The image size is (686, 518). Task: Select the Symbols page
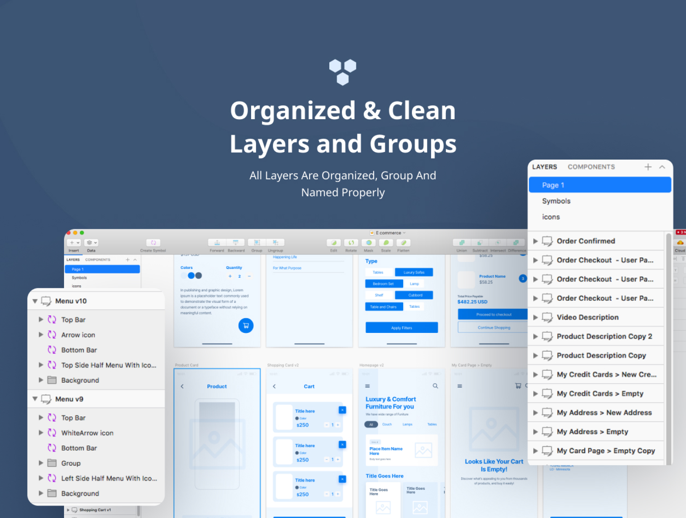(556, 201)
